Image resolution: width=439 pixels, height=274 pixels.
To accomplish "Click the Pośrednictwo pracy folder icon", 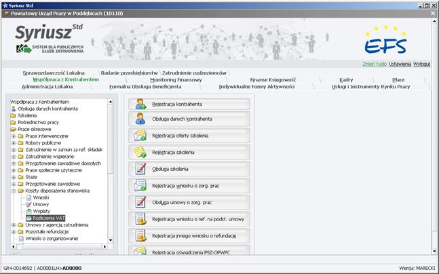I will pos(13,122).
